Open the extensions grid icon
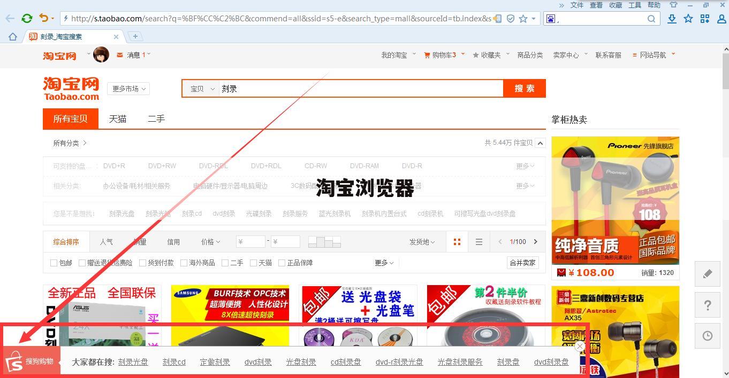This screenshot has width=729, height=378. (x=705, y=19)
